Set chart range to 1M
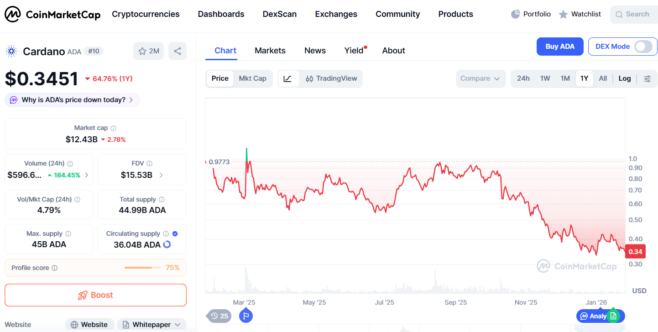 click(565, 78)
